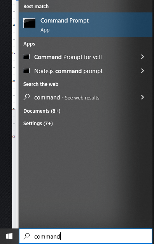Expand options for Command Prompt for vctl
The width and height of the screenshot is (154, 244).
tap(142, 57)
